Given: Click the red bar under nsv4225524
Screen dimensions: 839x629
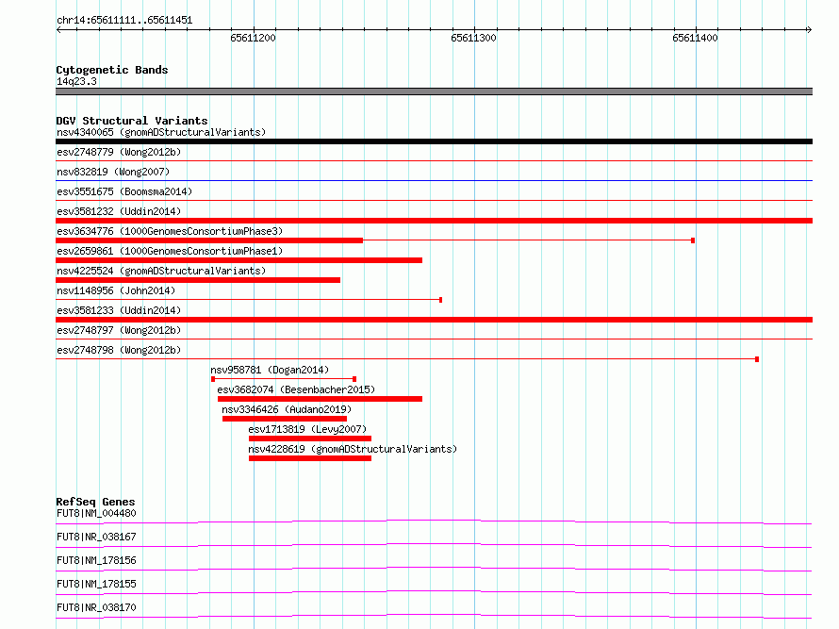Looking at the screenshot, I should click(x=198, y=280).
